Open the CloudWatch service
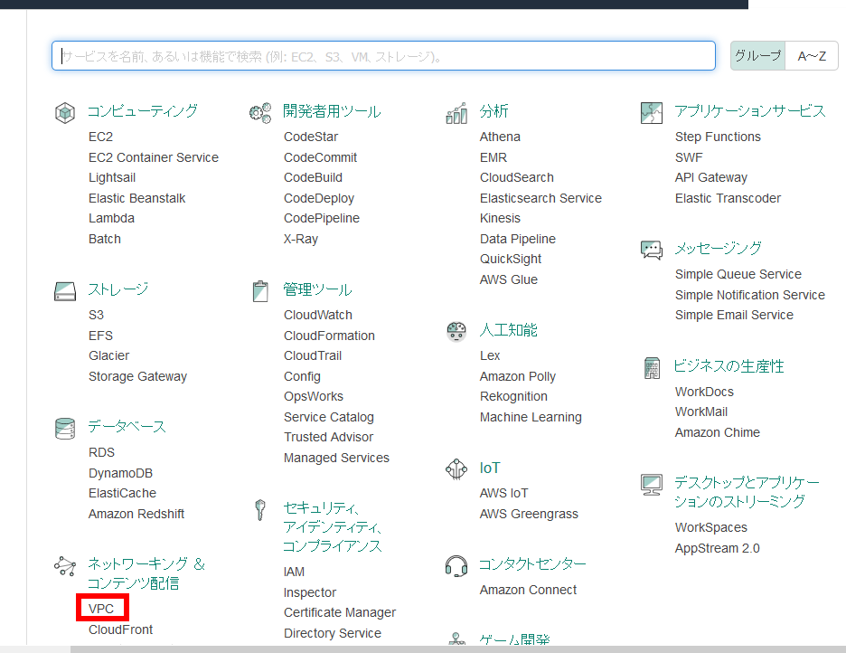 point(318,315)
